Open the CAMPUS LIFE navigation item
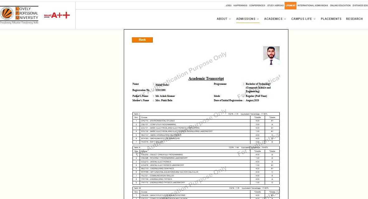 pyautogui.click(x=301, y=19)
